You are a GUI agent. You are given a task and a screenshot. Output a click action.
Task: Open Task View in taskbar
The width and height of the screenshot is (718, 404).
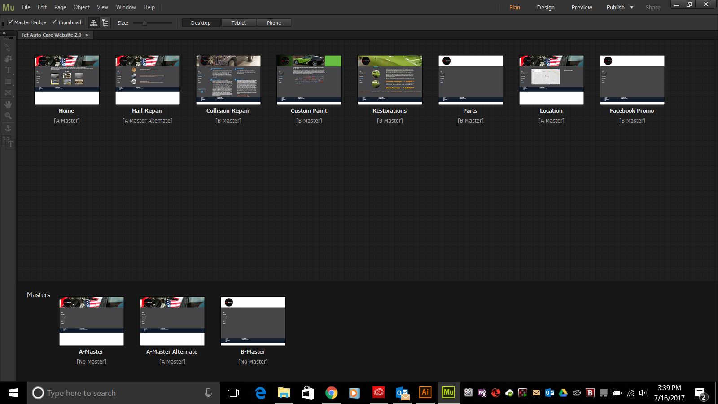pyautogui.click(x=233, y=393)
